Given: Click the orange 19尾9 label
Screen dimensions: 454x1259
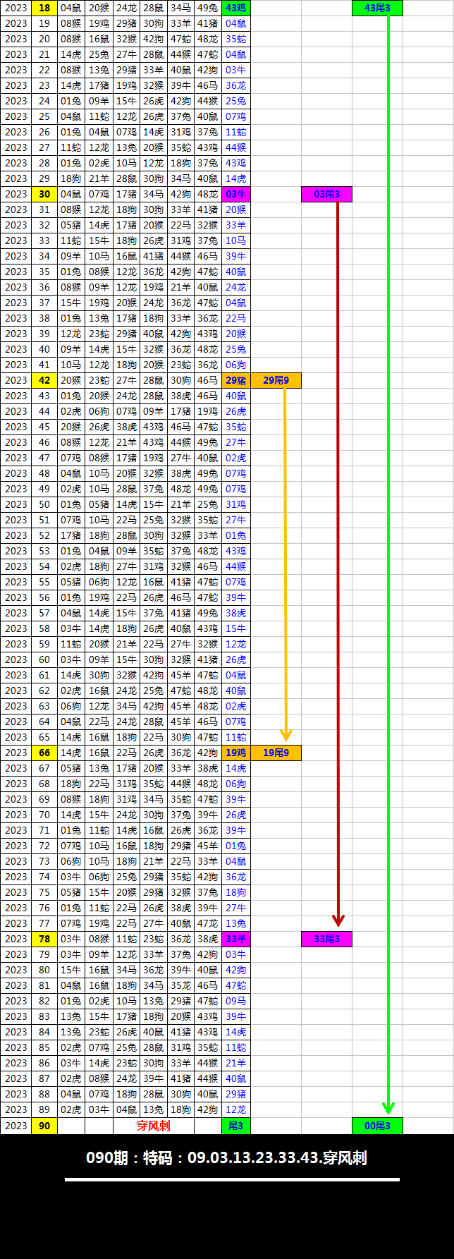Looking at the screenshot, I should [276, 753].
